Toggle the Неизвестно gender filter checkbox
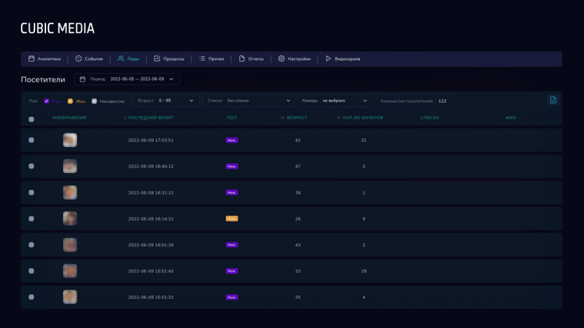 click(x=94, y=101)
